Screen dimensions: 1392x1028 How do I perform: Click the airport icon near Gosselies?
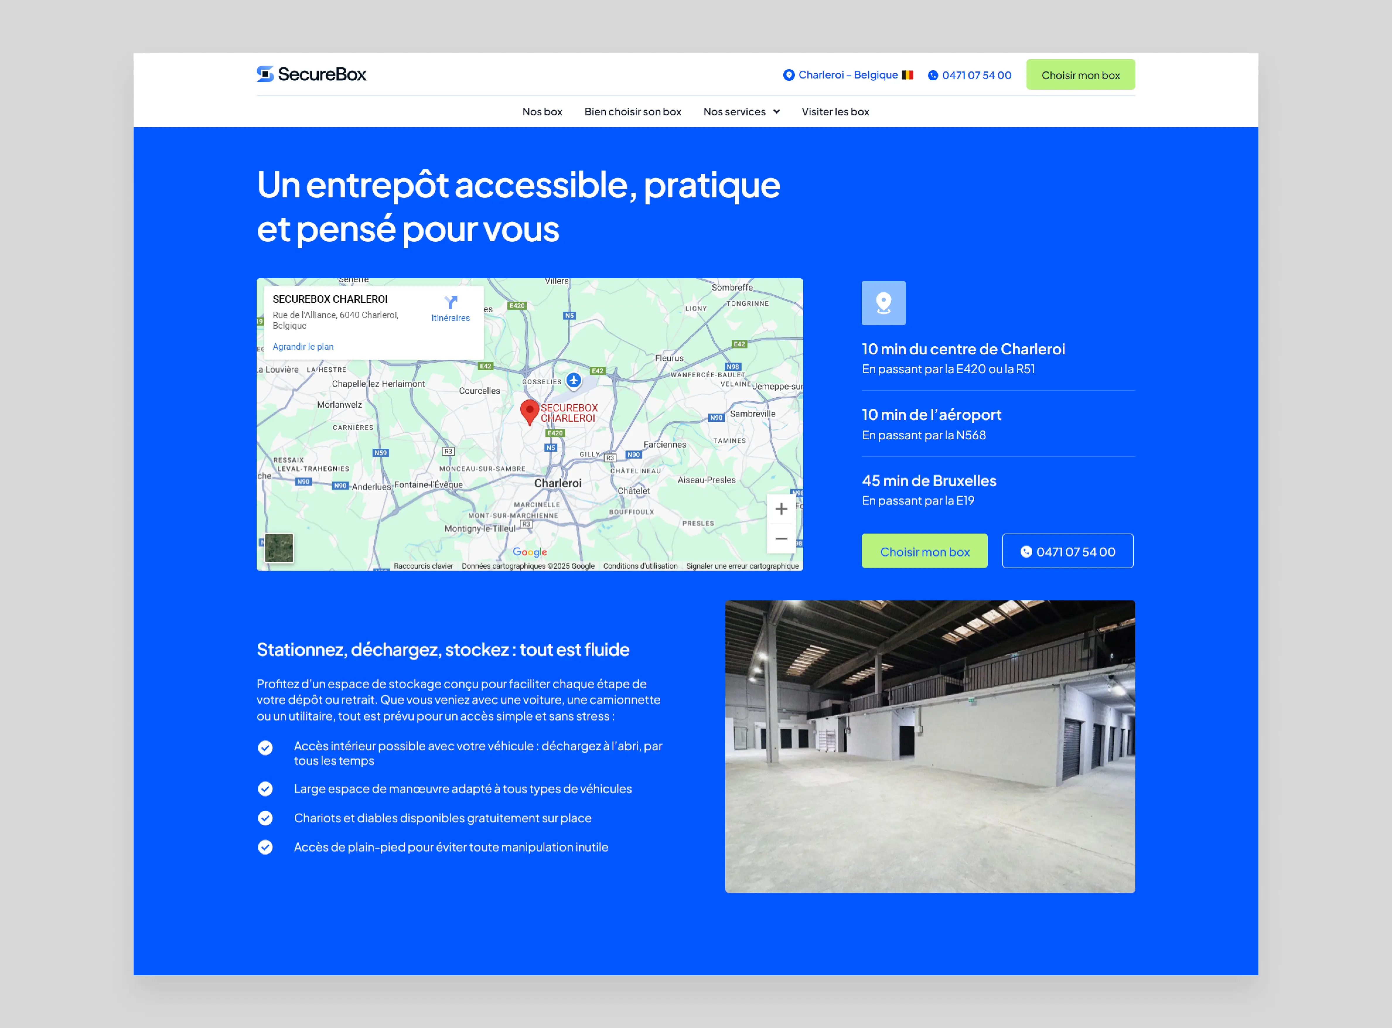[x=574, y=380]
